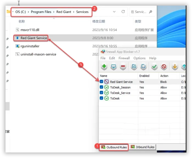Click the 2023/9/8 8:00 date cell
The image size is (192, 158).
click(x=103, y=38)
